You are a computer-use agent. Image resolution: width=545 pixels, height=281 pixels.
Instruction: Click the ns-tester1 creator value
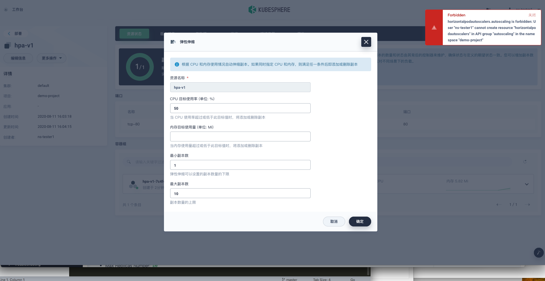[46, 137]
